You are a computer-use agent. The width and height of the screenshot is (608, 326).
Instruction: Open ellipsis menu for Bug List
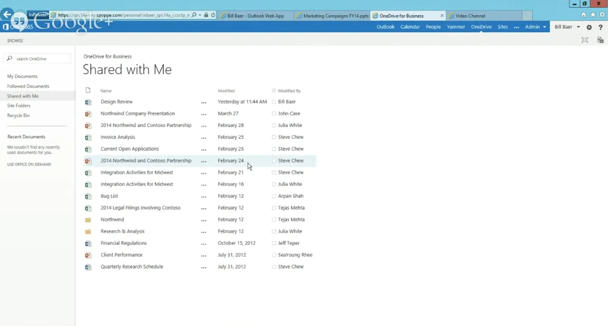pos(204,197)
